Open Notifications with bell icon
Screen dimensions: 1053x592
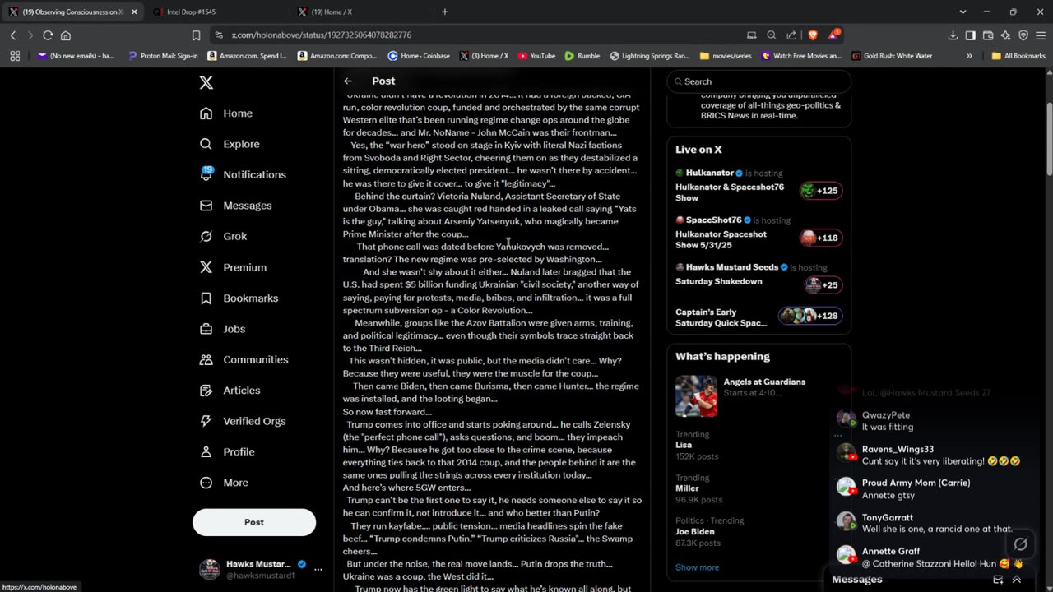pos(243,174)
